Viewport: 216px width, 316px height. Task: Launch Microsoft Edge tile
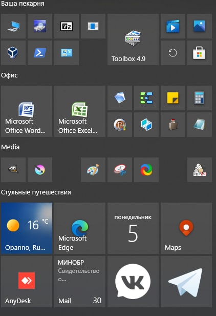(80, 228)
